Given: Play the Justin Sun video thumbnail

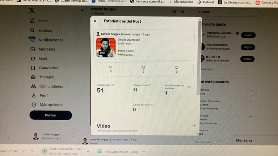Looking at the screenshot, I should point(106,47).
